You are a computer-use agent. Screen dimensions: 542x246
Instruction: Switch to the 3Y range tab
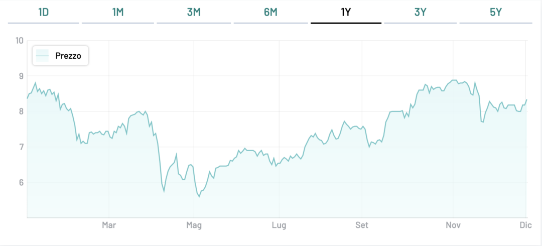(x=421, y=13)
